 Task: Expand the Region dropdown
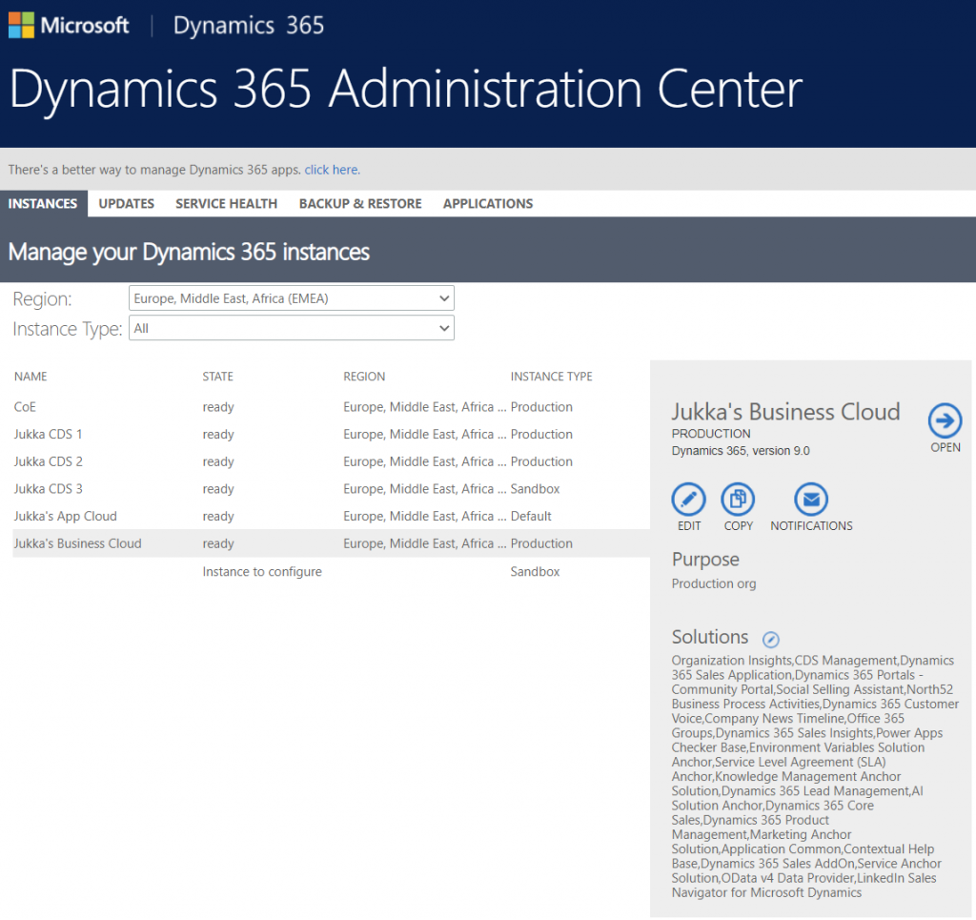coord(292,298)
